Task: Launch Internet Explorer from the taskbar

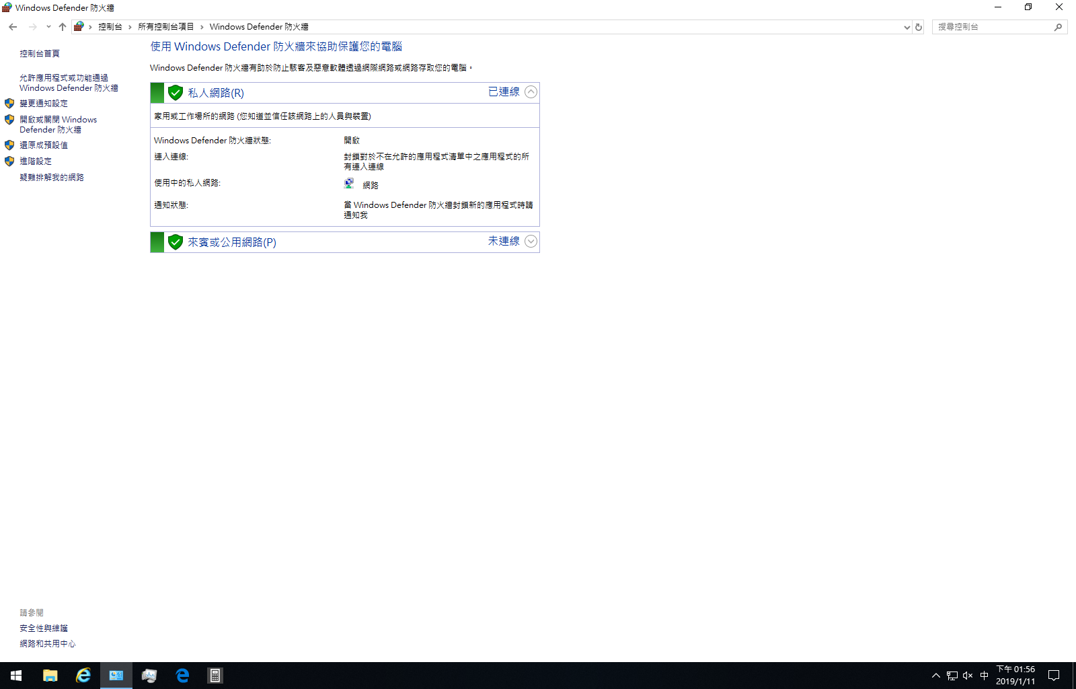Action: click(83, 676)
